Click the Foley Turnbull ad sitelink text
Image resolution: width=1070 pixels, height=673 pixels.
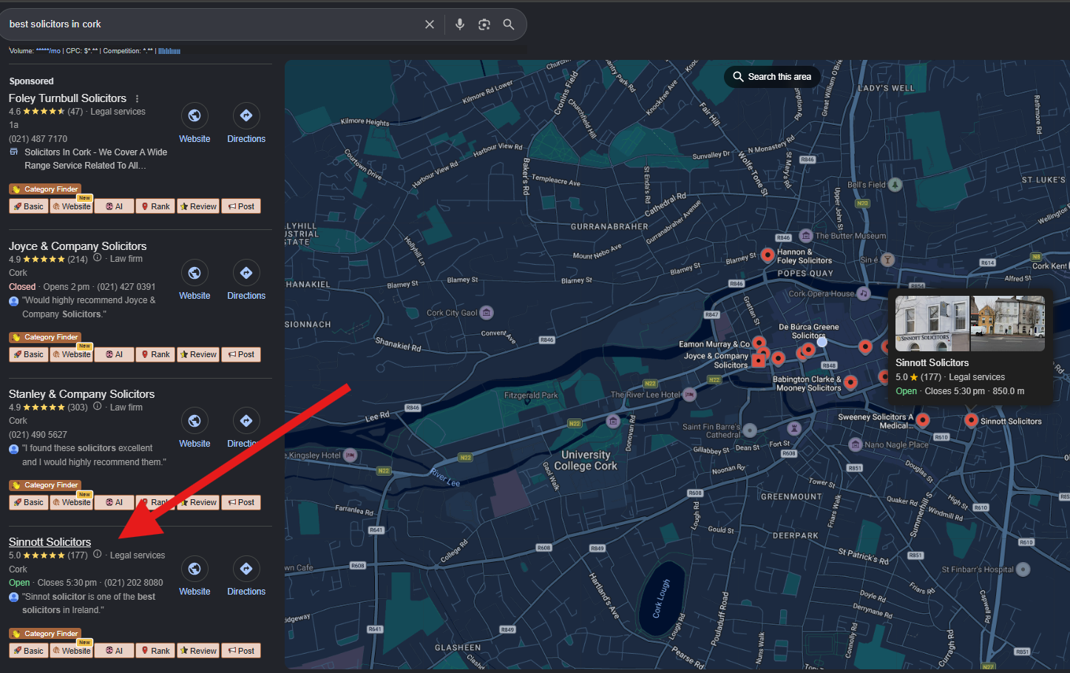click(96, 159)
